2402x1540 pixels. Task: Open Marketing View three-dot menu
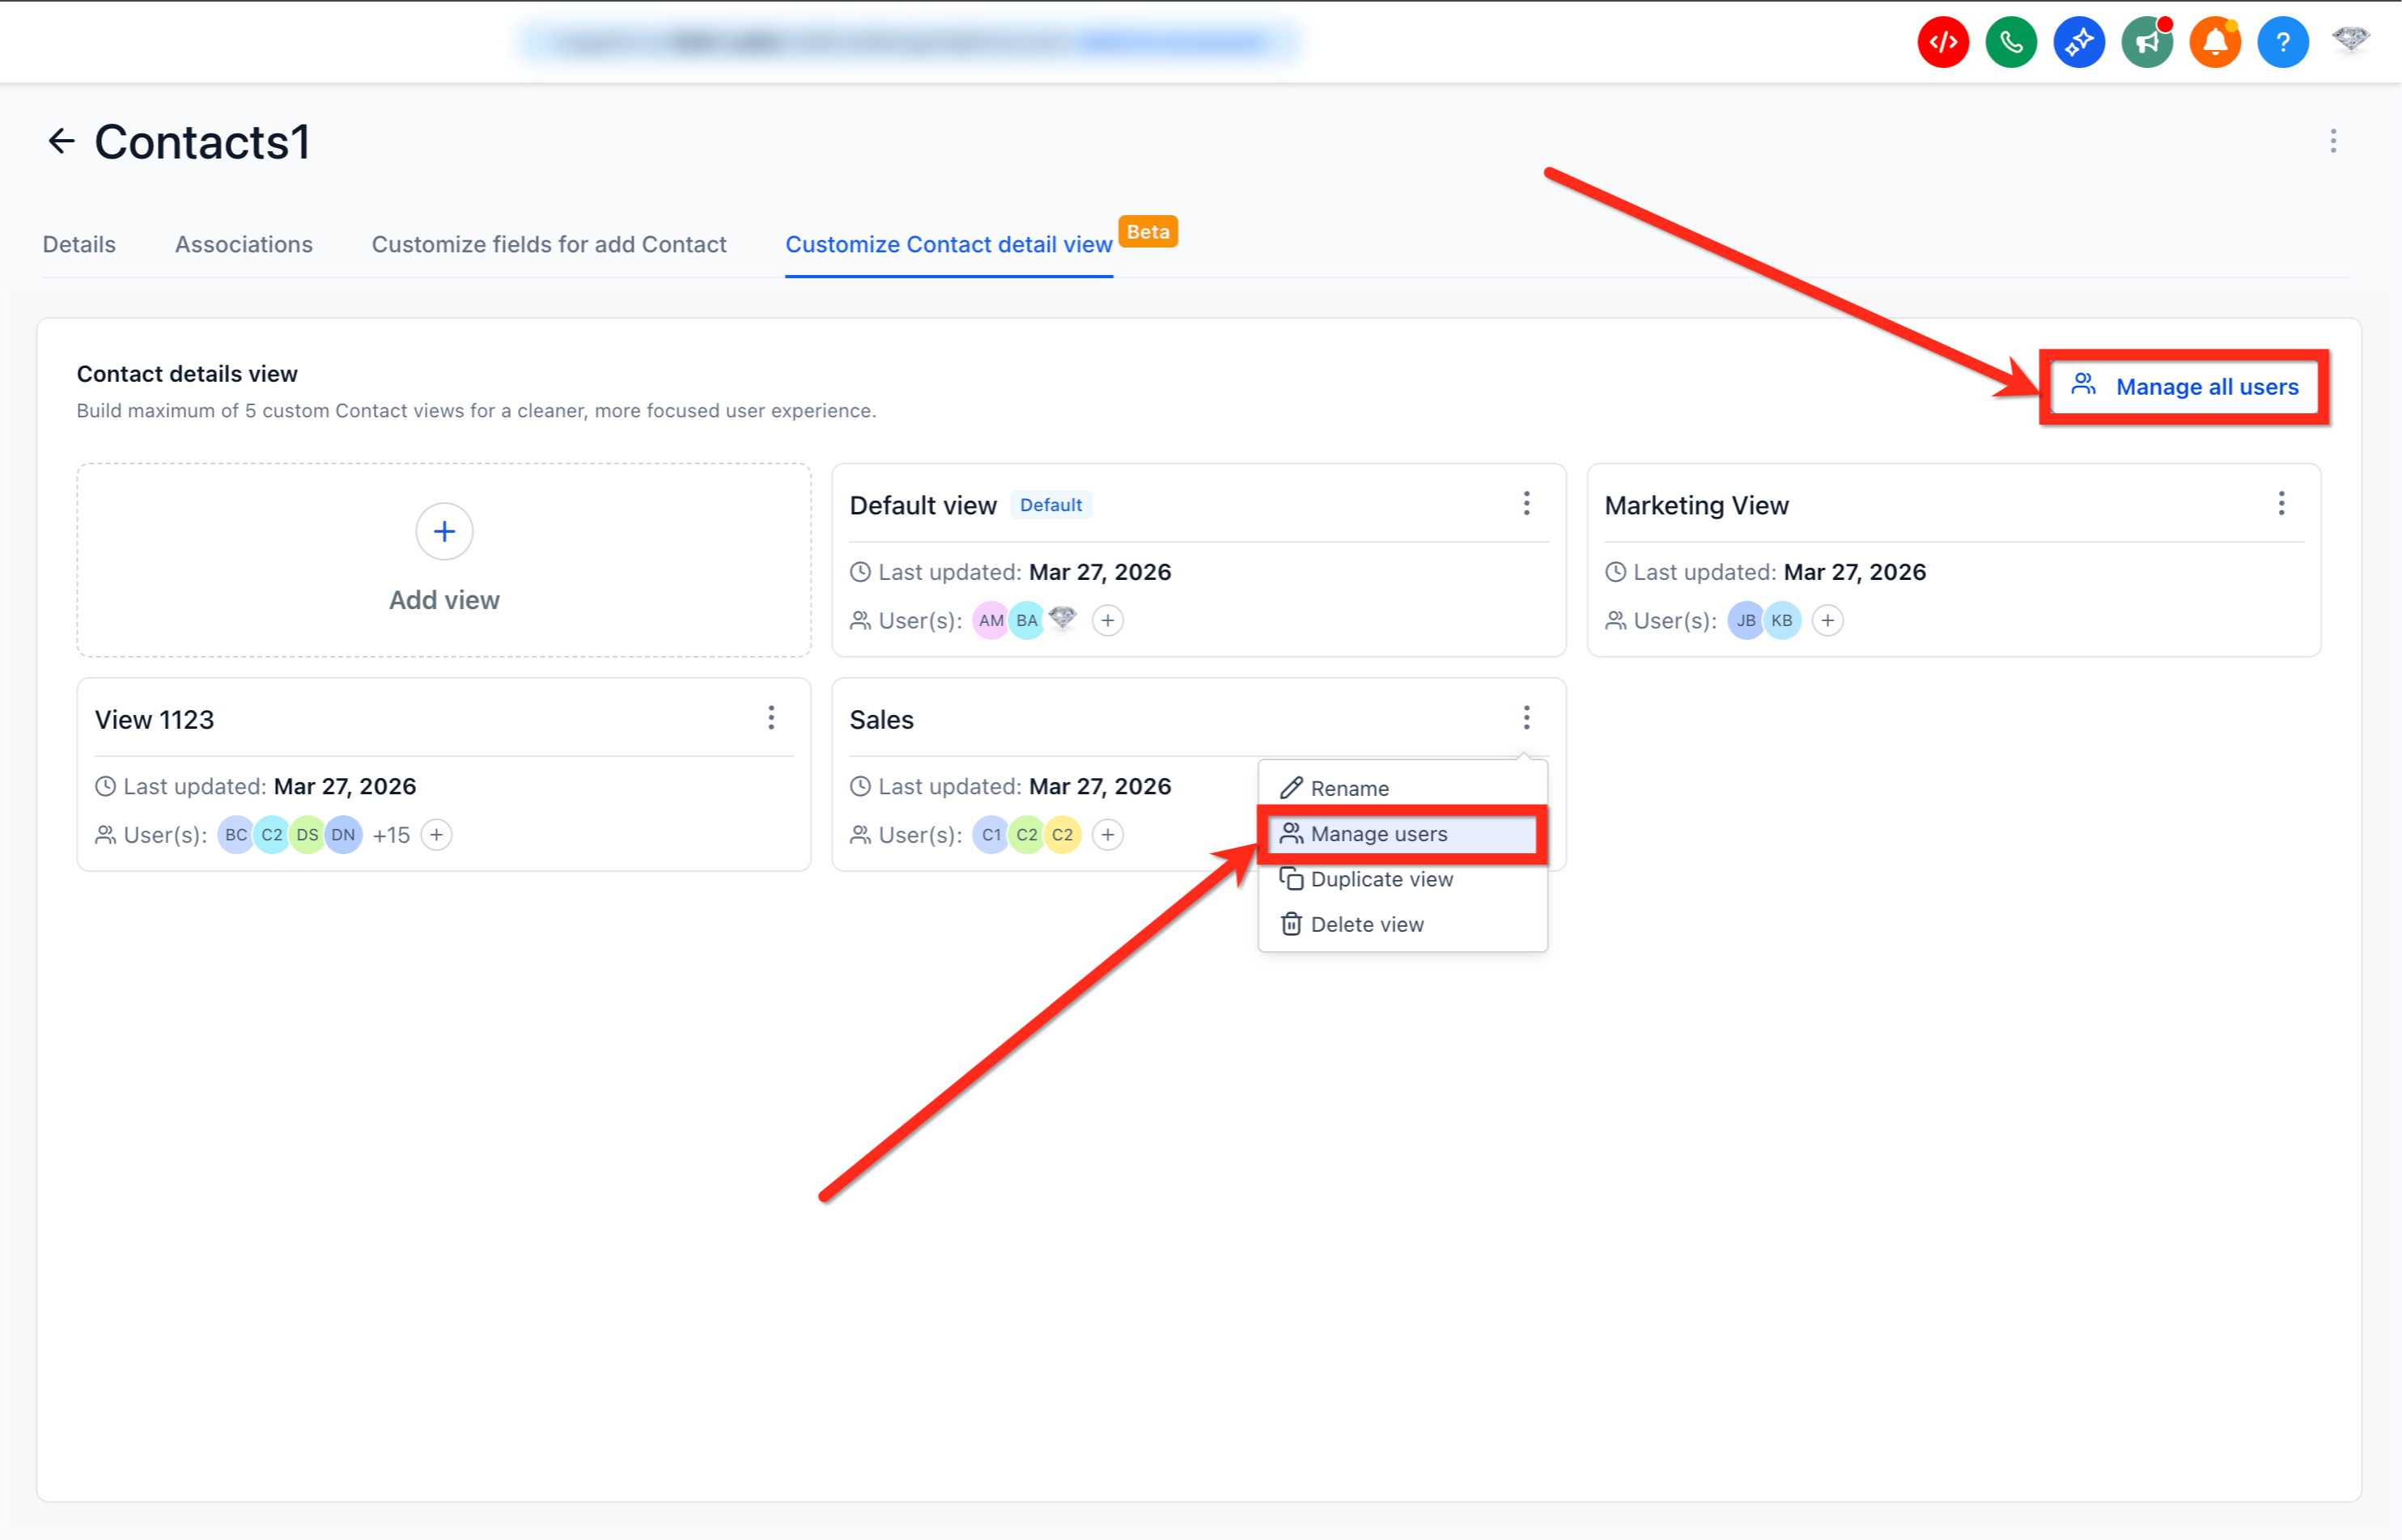point(2282,503)
